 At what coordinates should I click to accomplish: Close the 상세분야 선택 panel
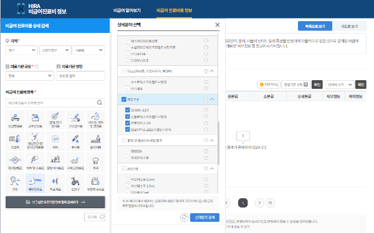218,25
